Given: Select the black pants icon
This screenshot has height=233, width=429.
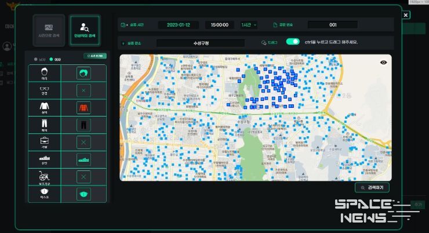Looking at the screenshot, I should [85, 125].
